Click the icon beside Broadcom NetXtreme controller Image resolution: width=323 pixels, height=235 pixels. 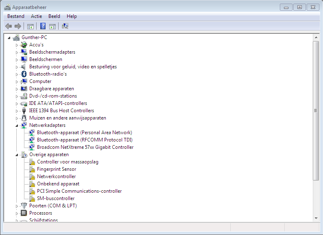click(31, 147)
